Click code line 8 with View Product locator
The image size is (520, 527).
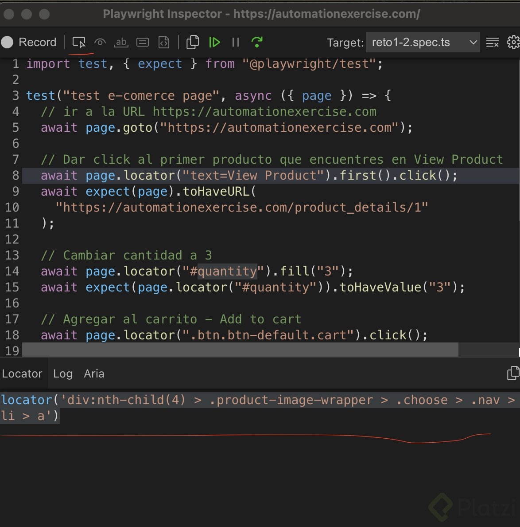pyautogui.click(x=248, y=176)
